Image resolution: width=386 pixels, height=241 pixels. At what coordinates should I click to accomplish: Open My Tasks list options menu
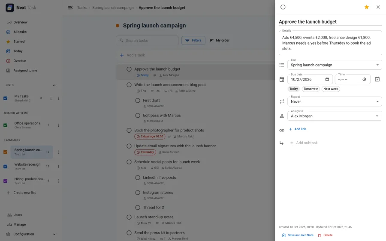click(59, 98)
